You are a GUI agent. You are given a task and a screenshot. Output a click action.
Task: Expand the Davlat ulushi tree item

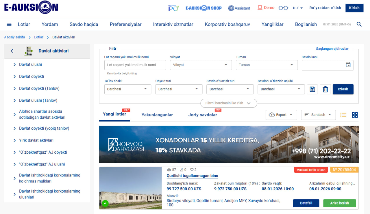(15, 65)
